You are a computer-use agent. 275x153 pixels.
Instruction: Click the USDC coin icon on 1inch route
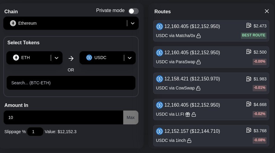click(x=160, y=131)
